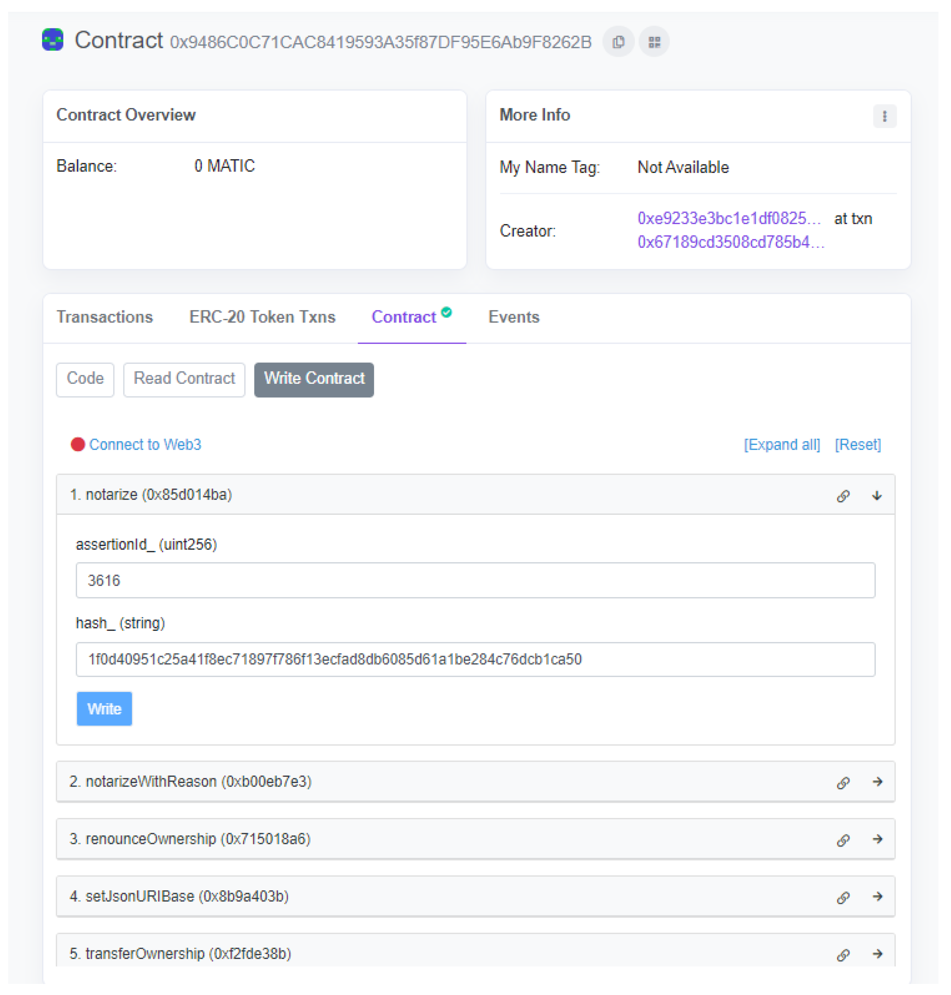Screen dimensions: 951x995
Task: Open the Events tab
Action: pyautogui.click(x=514, y=317)
